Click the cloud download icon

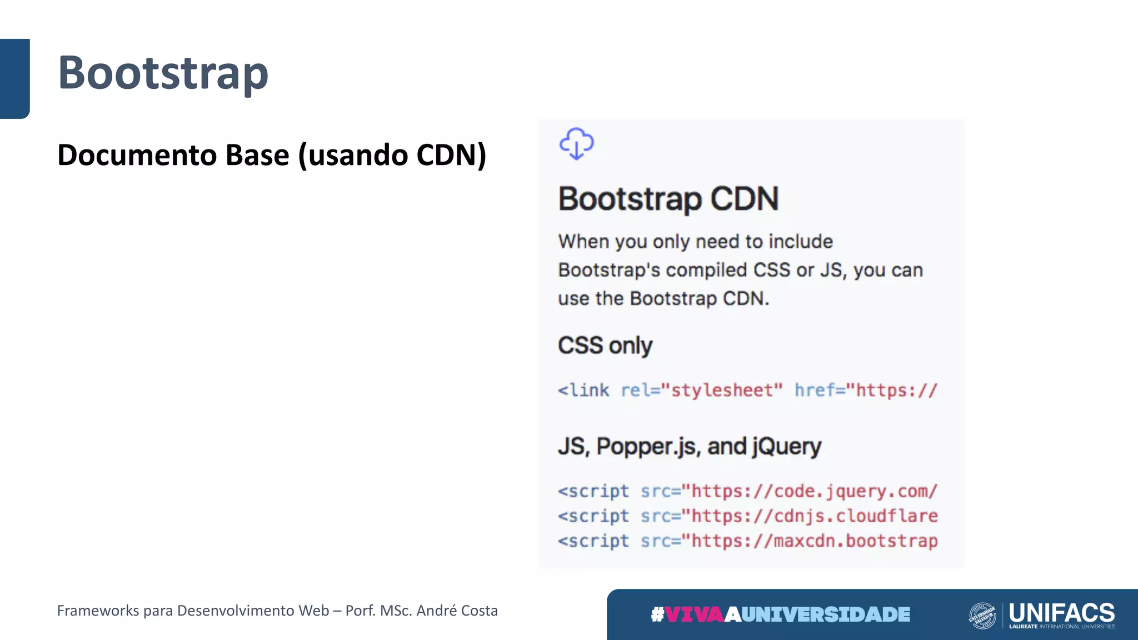(576, 143)
